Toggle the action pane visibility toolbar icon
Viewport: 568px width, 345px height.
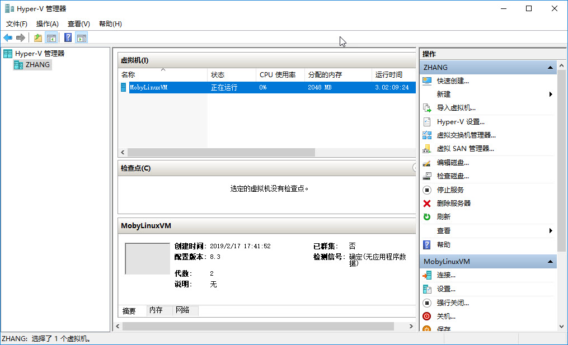(x=82, y=37)
